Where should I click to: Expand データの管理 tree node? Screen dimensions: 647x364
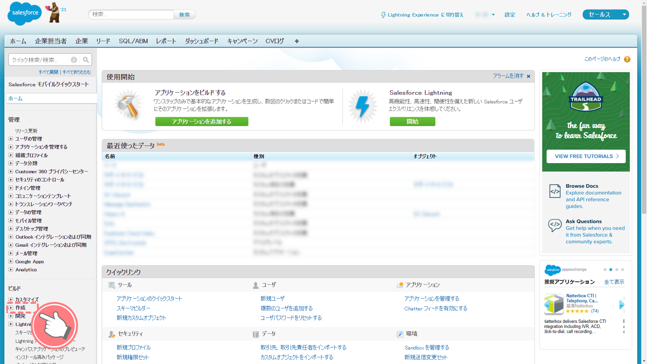pyautogui.click(x=11, y=212)
